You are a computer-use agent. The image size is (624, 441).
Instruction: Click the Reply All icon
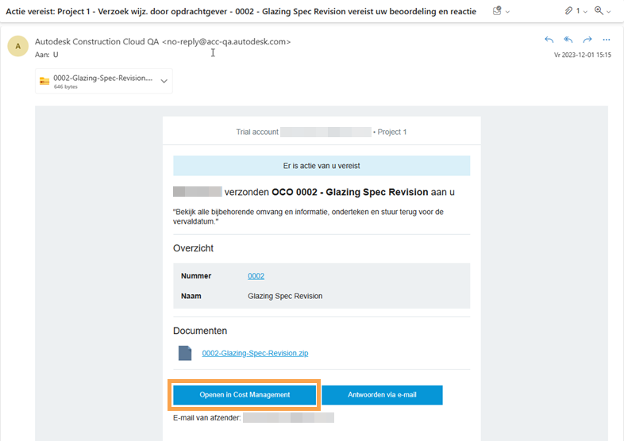[568, 40]
